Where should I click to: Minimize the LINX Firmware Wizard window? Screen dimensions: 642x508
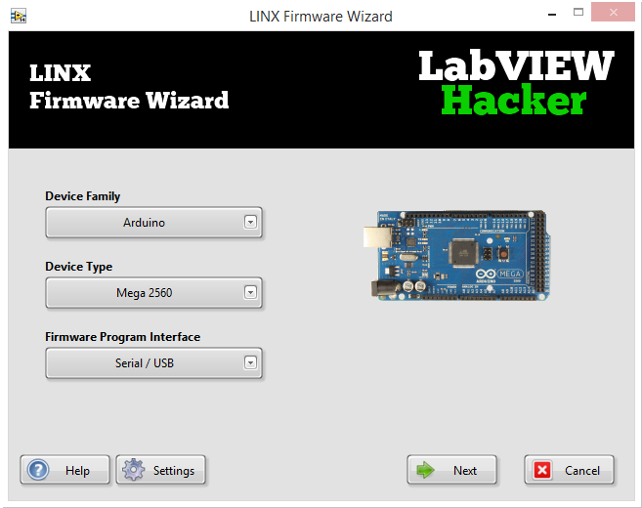point(552,14)
